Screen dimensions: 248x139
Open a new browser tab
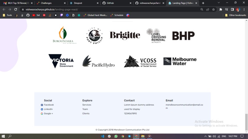tap(203, 3)
